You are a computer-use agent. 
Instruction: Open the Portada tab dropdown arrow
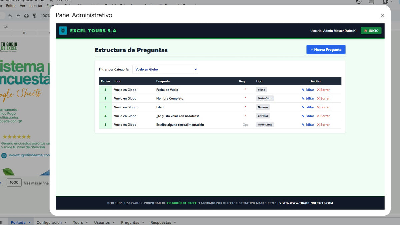[29, 222]
